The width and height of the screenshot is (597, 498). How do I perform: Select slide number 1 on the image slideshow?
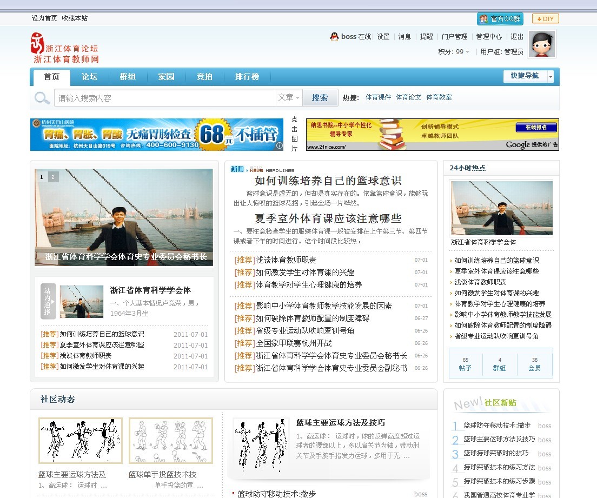[42, 177]
